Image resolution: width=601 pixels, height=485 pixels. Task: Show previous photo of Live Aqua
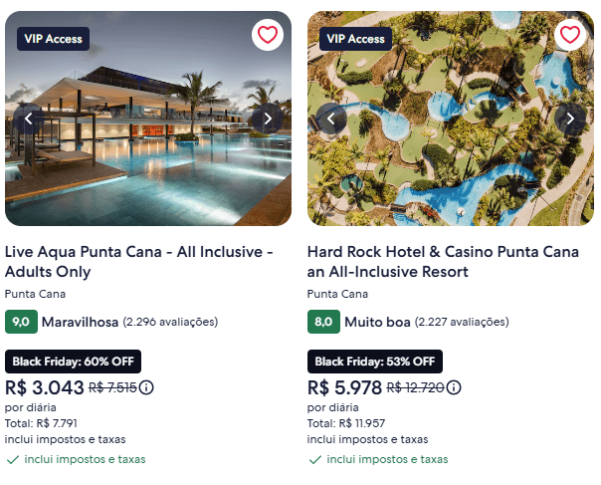(x=29, y=119)
